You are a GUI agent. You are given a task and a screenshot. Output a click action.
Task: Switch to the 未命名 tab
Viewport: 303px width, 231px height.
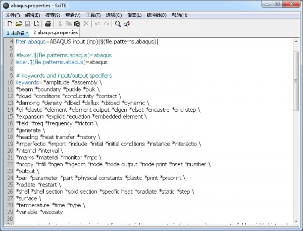(x=16, y=32)
